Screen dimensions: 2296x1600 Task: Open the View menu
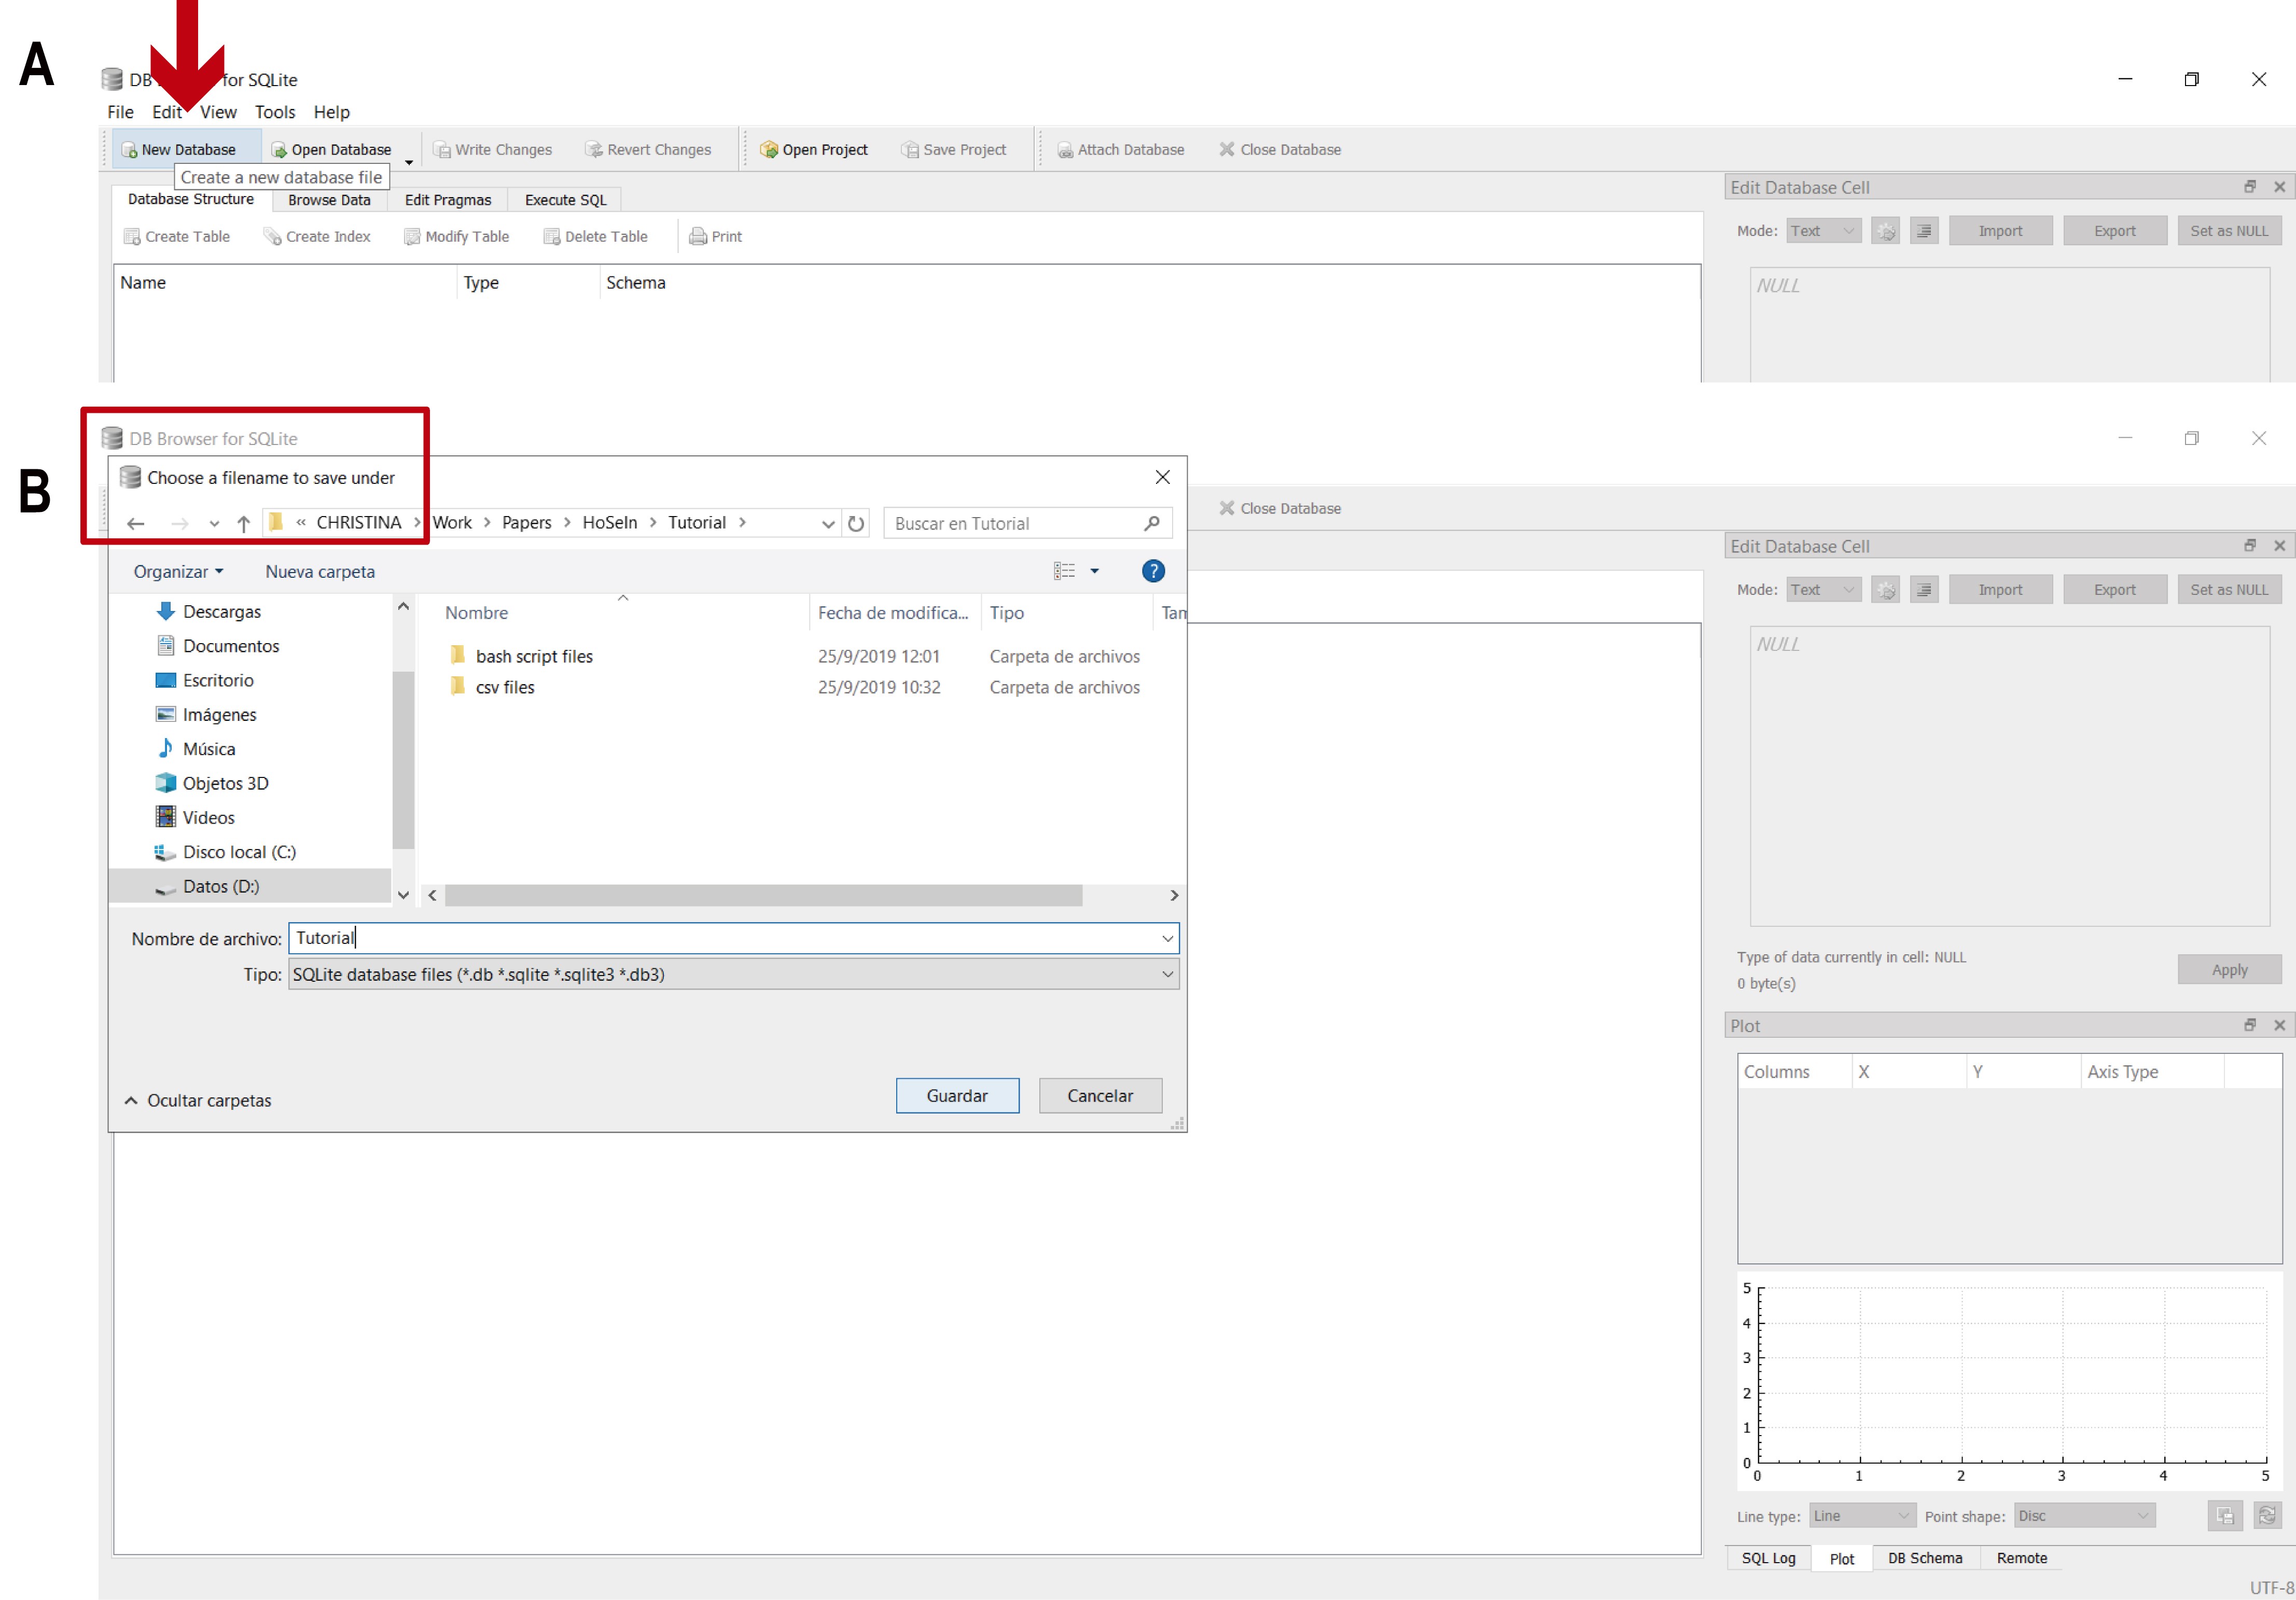[218, 112]
